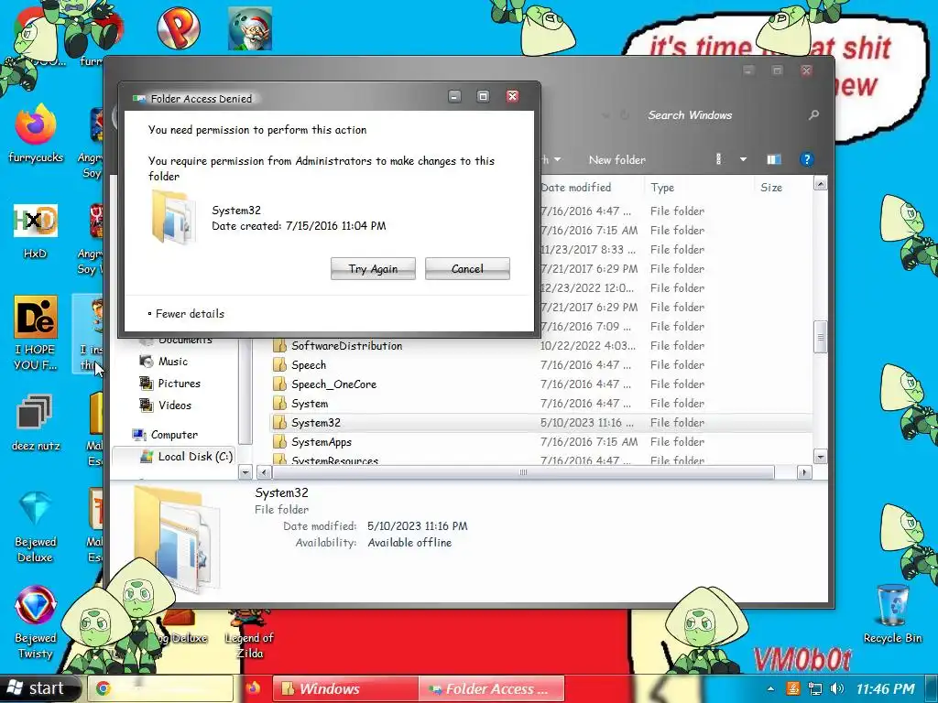Open Music in navigation pane
This screenshot has width=938, height=703.
(x=163, y=361)
